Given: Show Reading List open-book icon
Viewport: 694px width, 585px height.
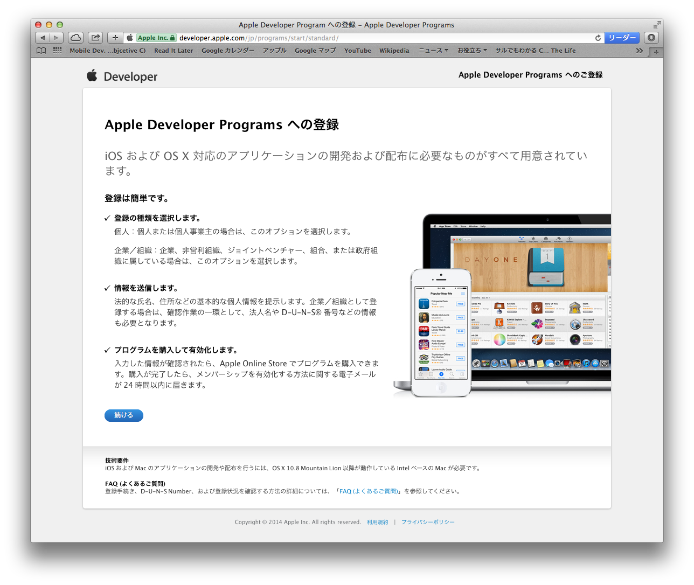Looking at the screenshot, I should coord(41,51).
